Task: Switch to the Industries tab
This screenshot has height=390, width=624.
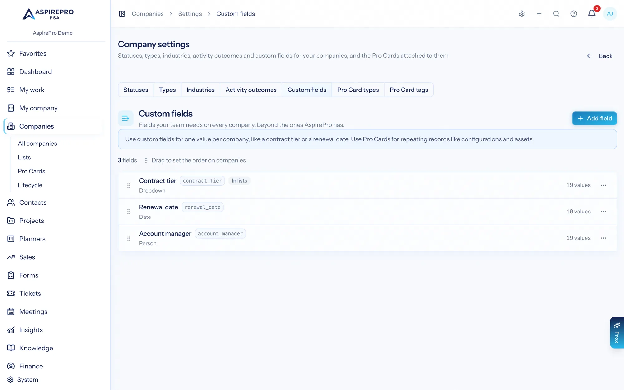Action: tap(201, 90)
